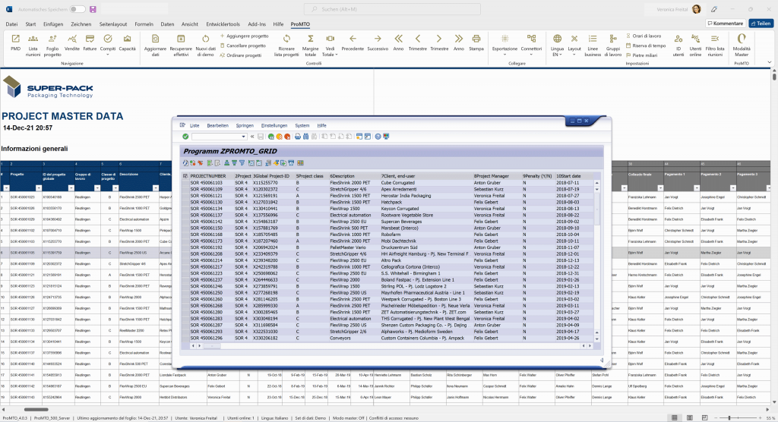
Task: Toggle the Automatisches Speichern switch
Action: pos(77,9)
